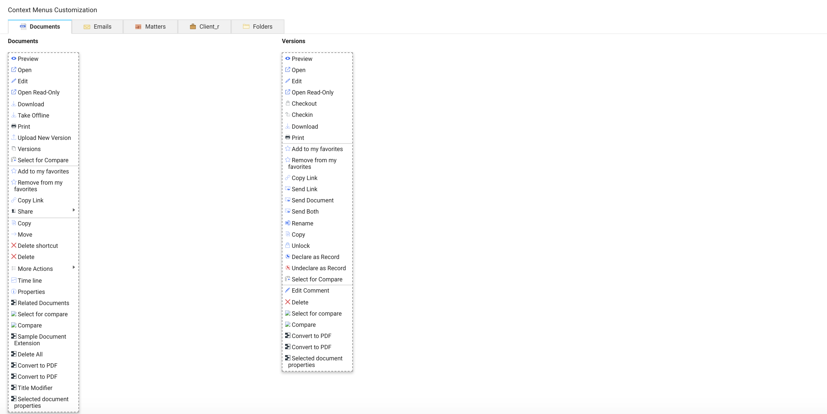
Task: Click the printer icon beside Print
Action: pos(14,126)
